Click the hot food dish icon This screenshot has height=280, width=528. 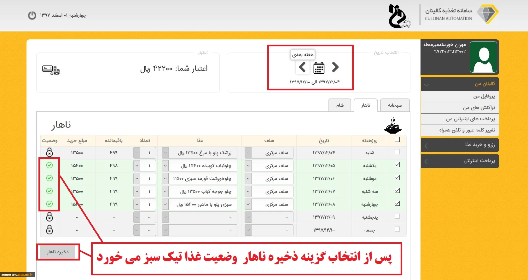coord(393,126)
